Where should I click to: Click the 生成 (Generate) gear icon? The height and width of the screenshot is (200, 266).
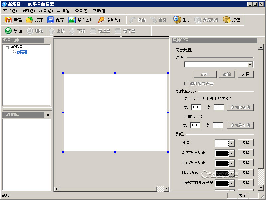pos(177,20)
